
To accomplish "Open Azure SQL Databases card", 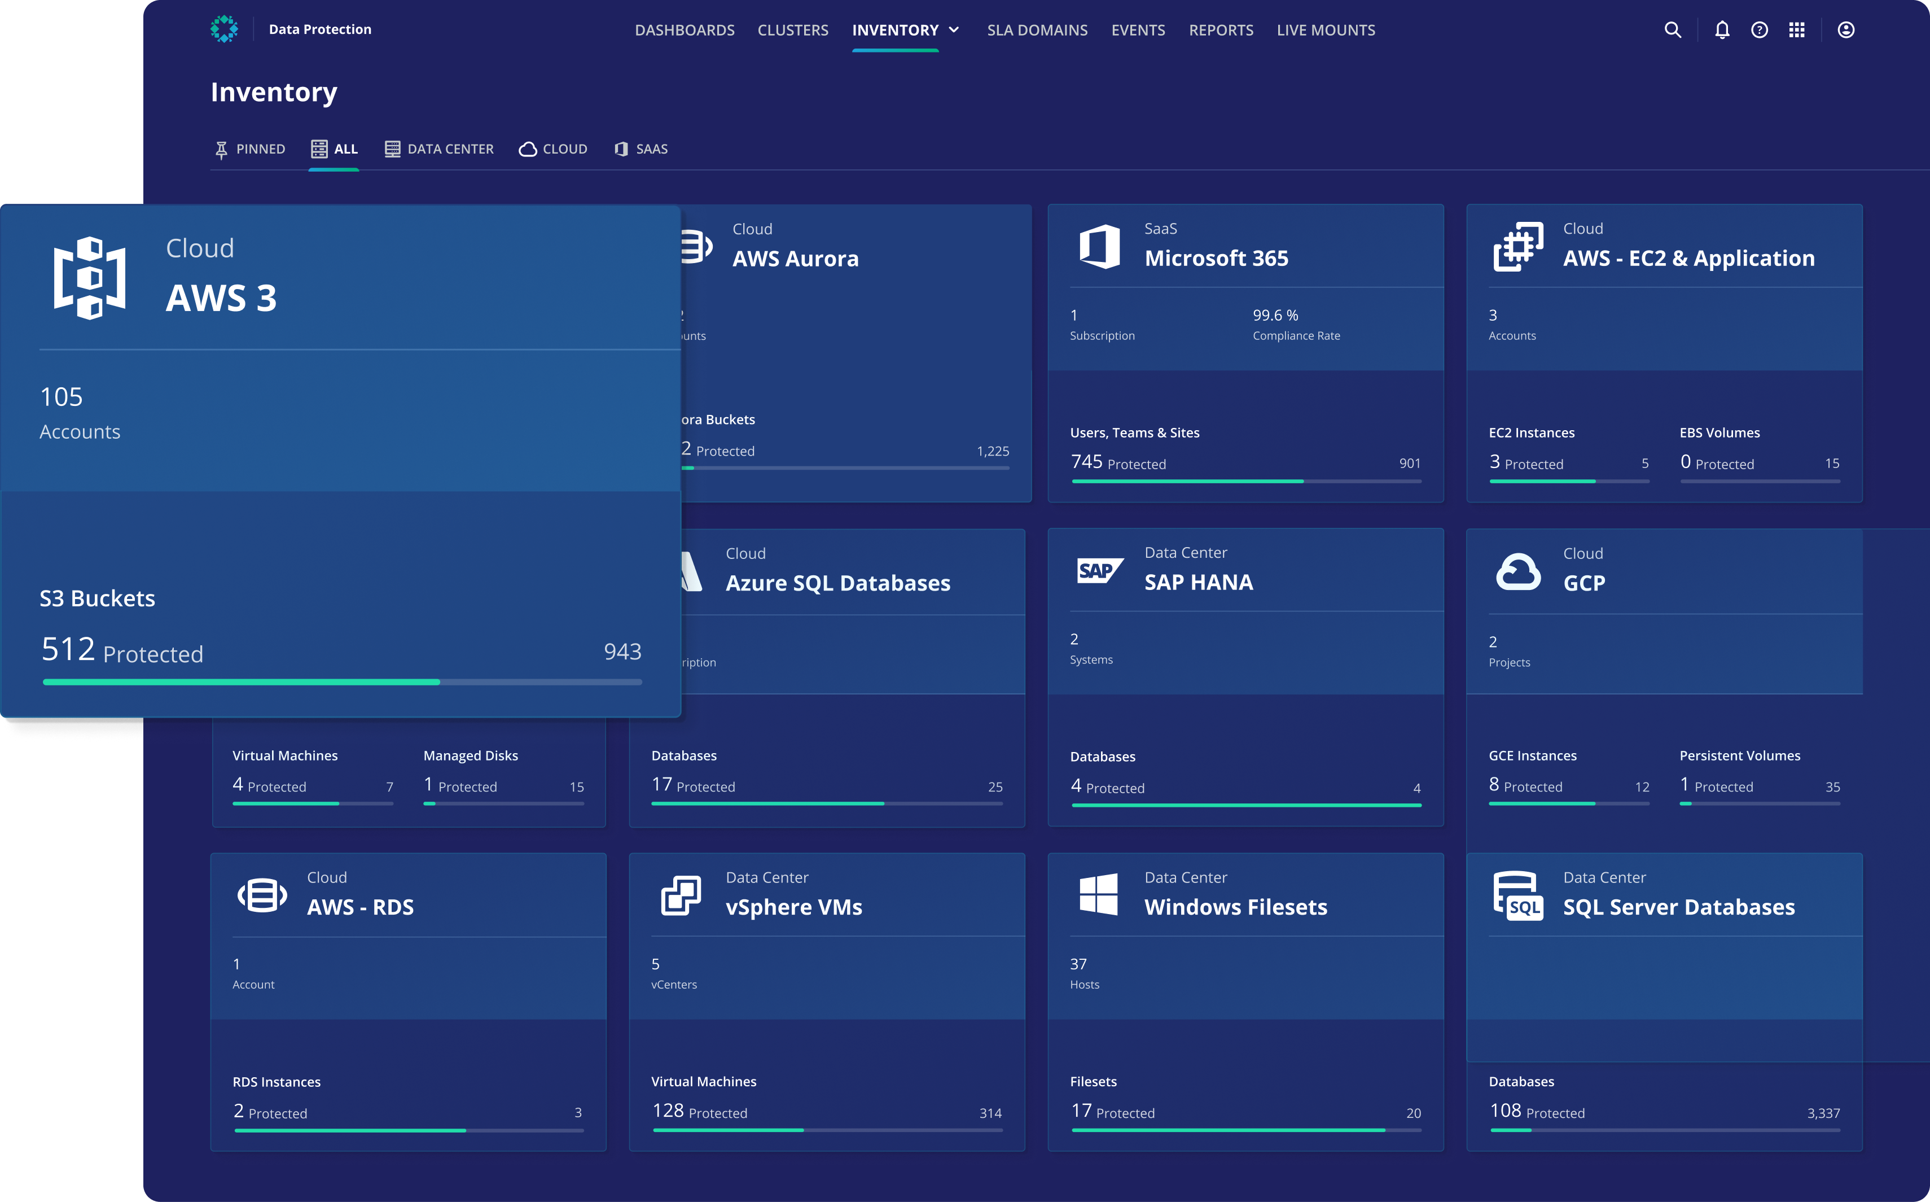I will click(838, 584).
